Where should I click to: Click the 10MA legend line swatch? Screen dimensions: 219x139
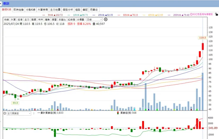[69, 15]
